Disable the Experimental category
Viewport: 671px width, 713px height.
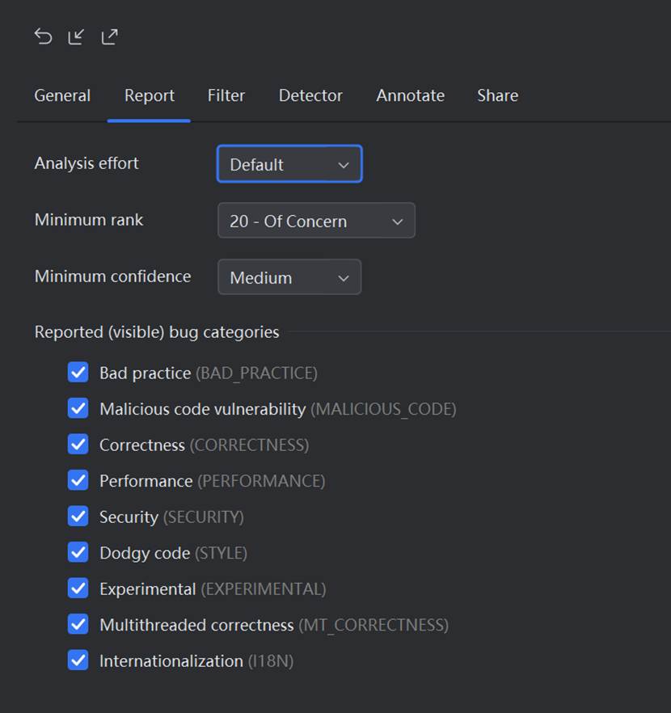[78, 588]
